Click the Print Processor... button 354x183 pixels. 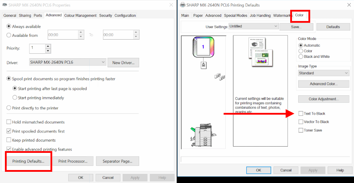73,161
